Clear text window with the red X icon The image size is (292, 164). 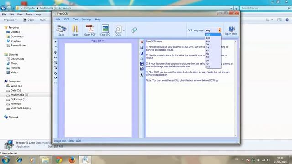pos(142,42)
